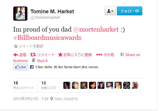Click the Buzz it speech bubble icon
This screenshot has height=111, width=162.
(34, 60)
